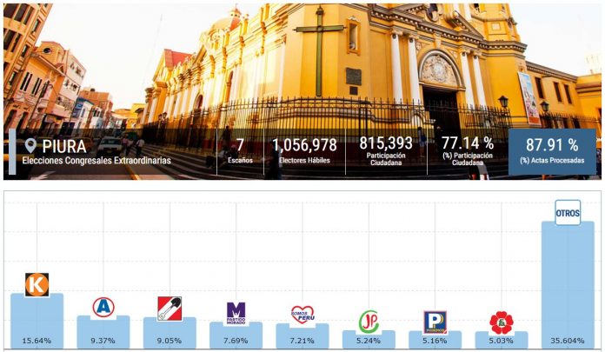Click the PIURA region title

point(63,146)
